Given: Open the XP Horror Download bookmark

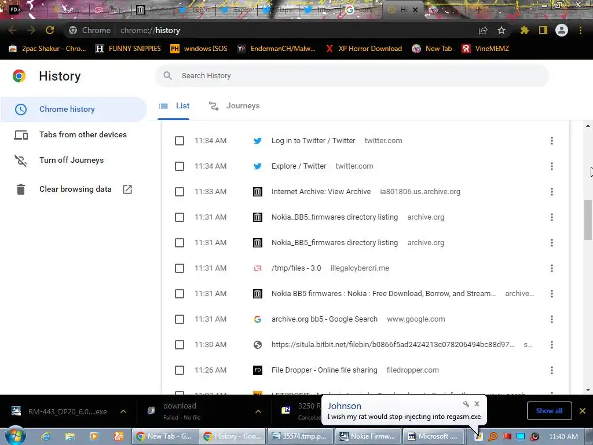Looking at the screenshot, I should (x=364, y=49).
